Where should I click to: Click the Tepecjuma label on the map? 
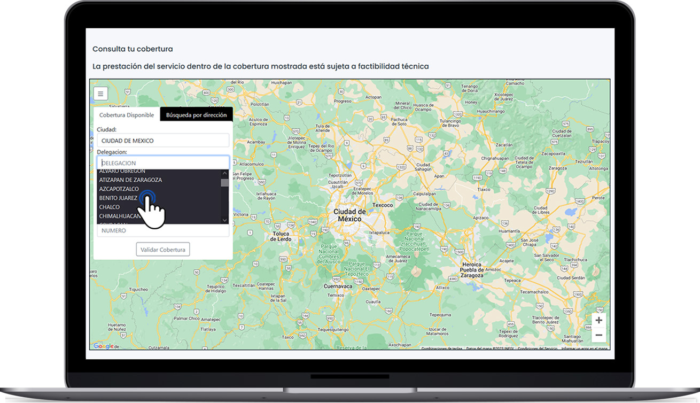click(440, 315)
